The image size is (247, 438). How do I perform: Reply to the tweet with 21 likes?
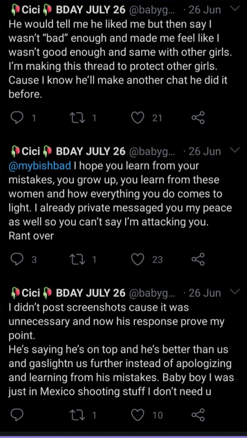[16, 118]
